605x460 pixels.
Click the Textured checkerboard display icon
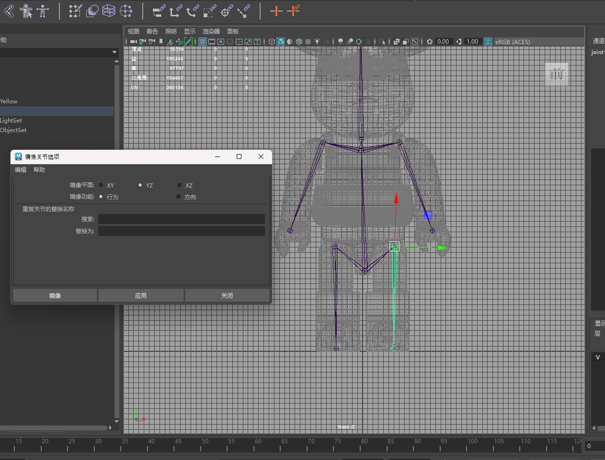click(308, 42)
